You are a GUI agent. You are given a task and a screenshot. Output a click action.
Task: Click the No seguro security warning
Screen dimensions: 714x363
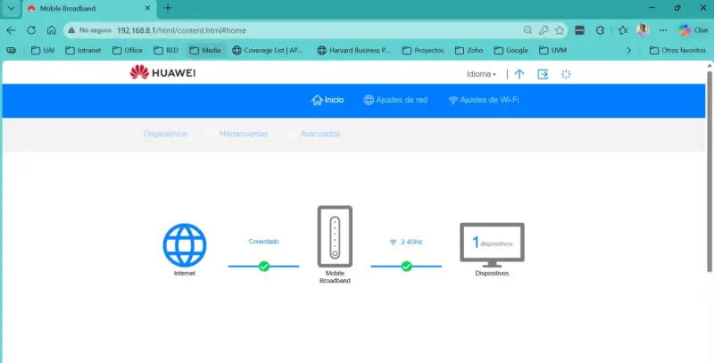89,30
